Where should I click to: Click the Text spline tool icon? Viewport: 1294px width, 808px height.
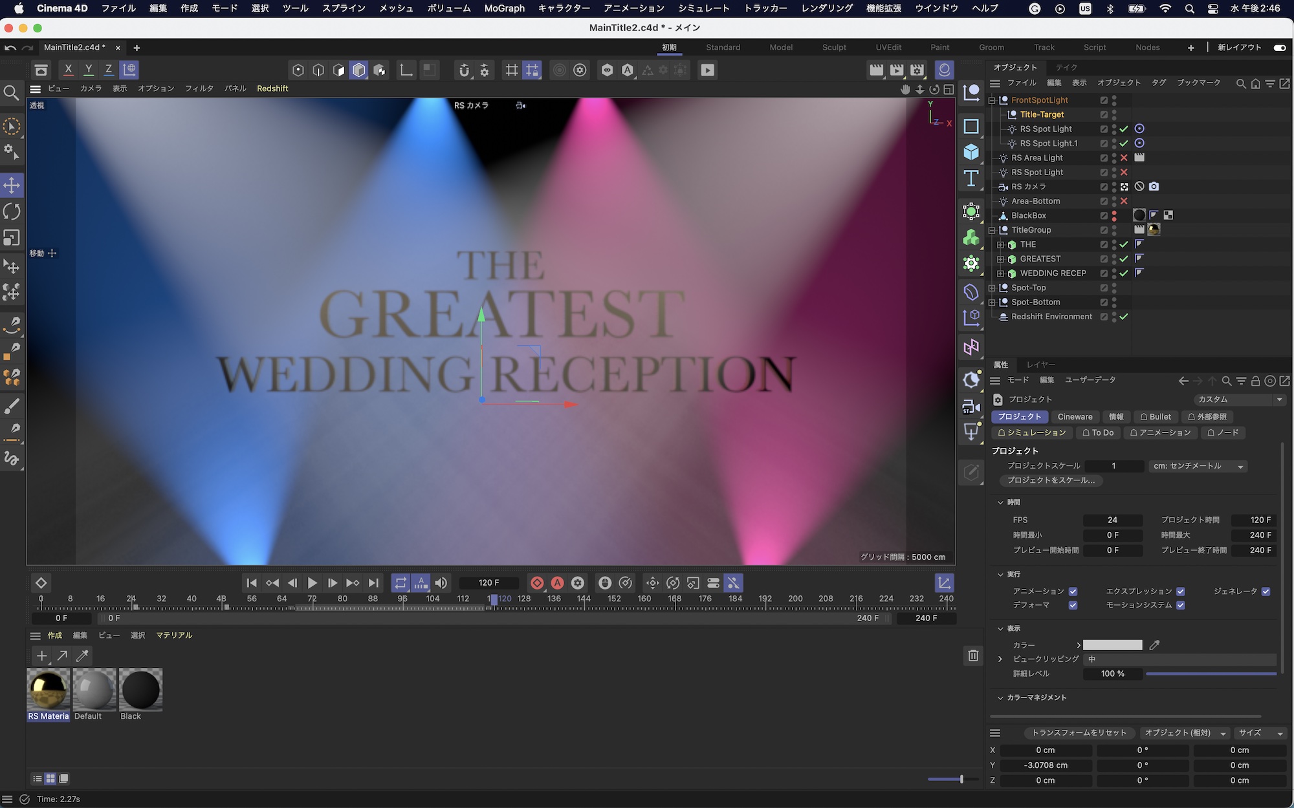point(970,178)
